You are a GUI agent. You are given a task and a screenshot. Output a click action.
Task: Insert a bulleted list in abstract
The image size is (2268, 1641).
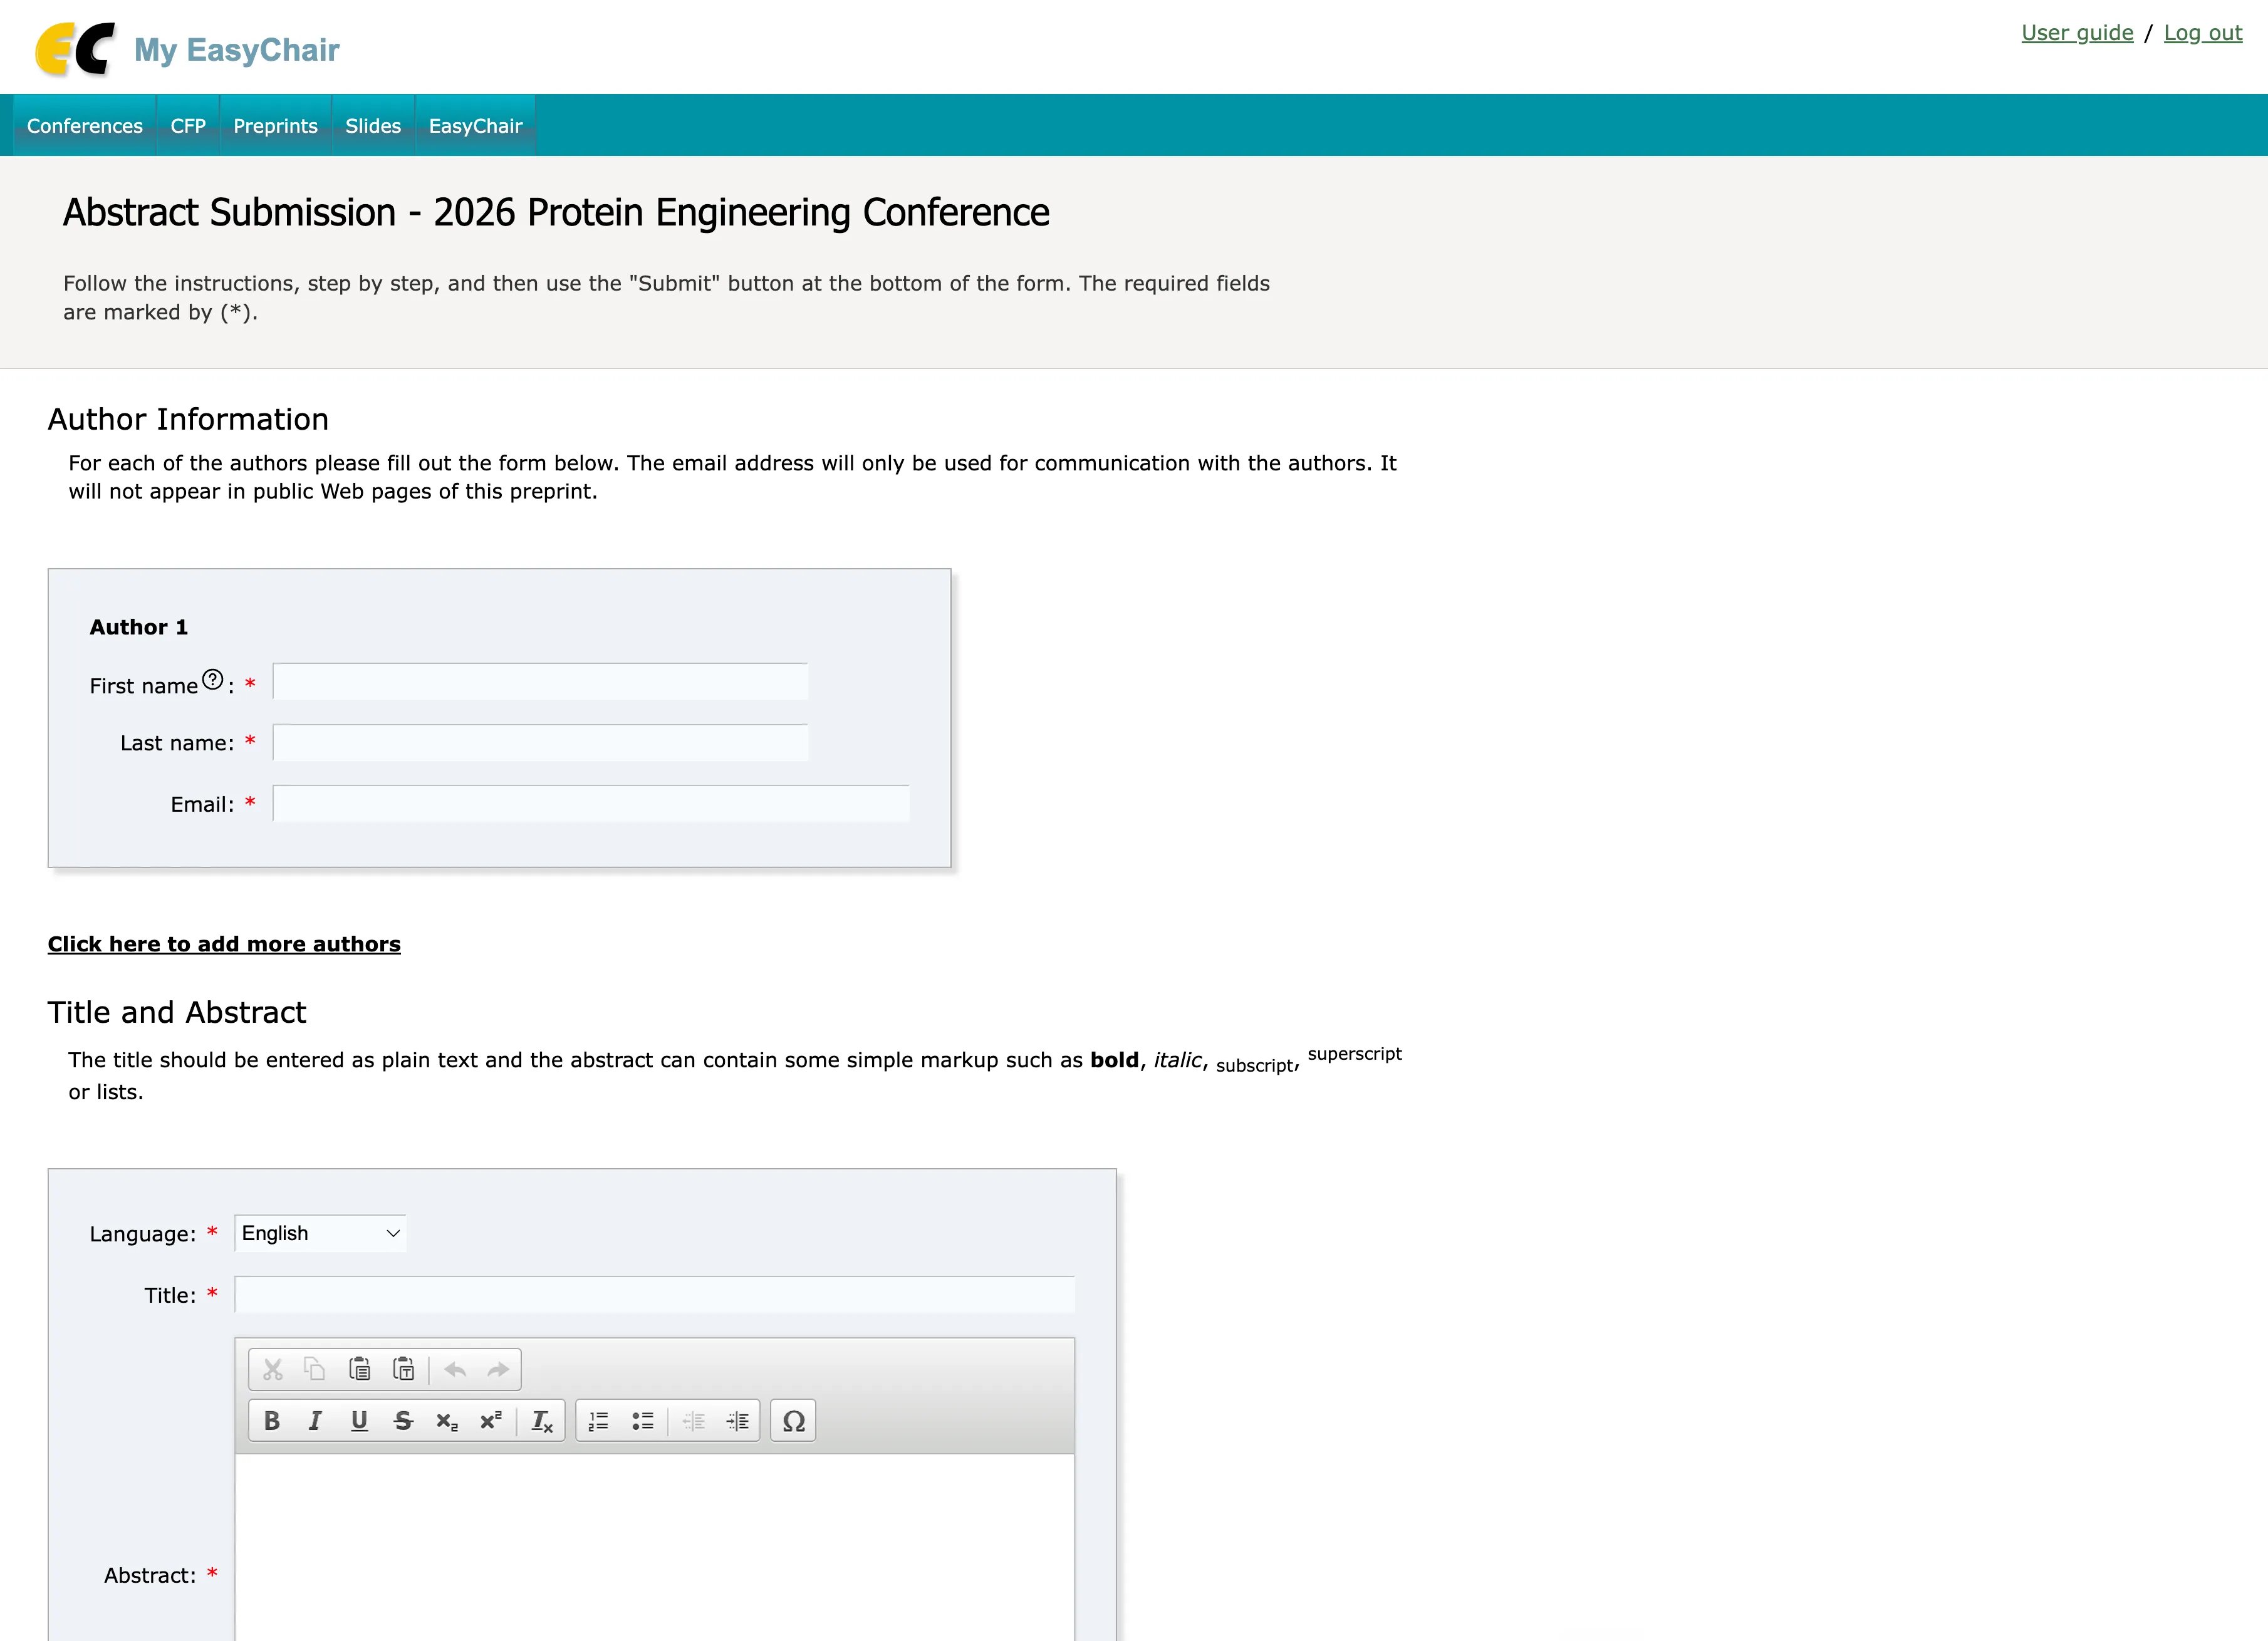pyautogui.click(x=643, y=1421)
